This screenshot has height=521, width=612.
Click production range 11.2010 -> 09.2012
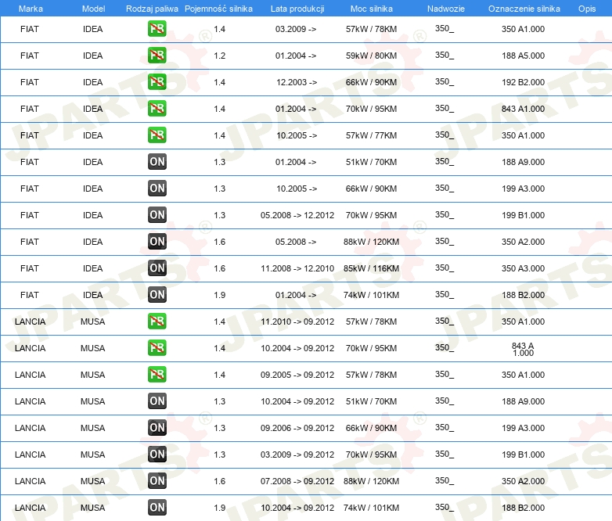click(297, 322)
